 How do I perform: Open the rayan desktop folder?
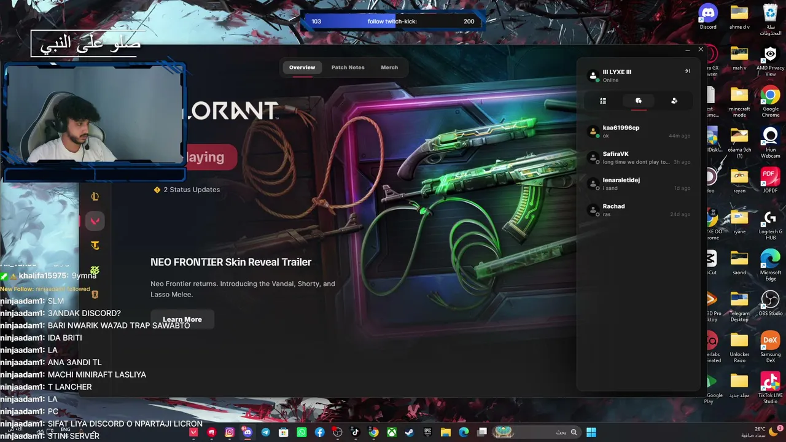(x=739, y=180)
